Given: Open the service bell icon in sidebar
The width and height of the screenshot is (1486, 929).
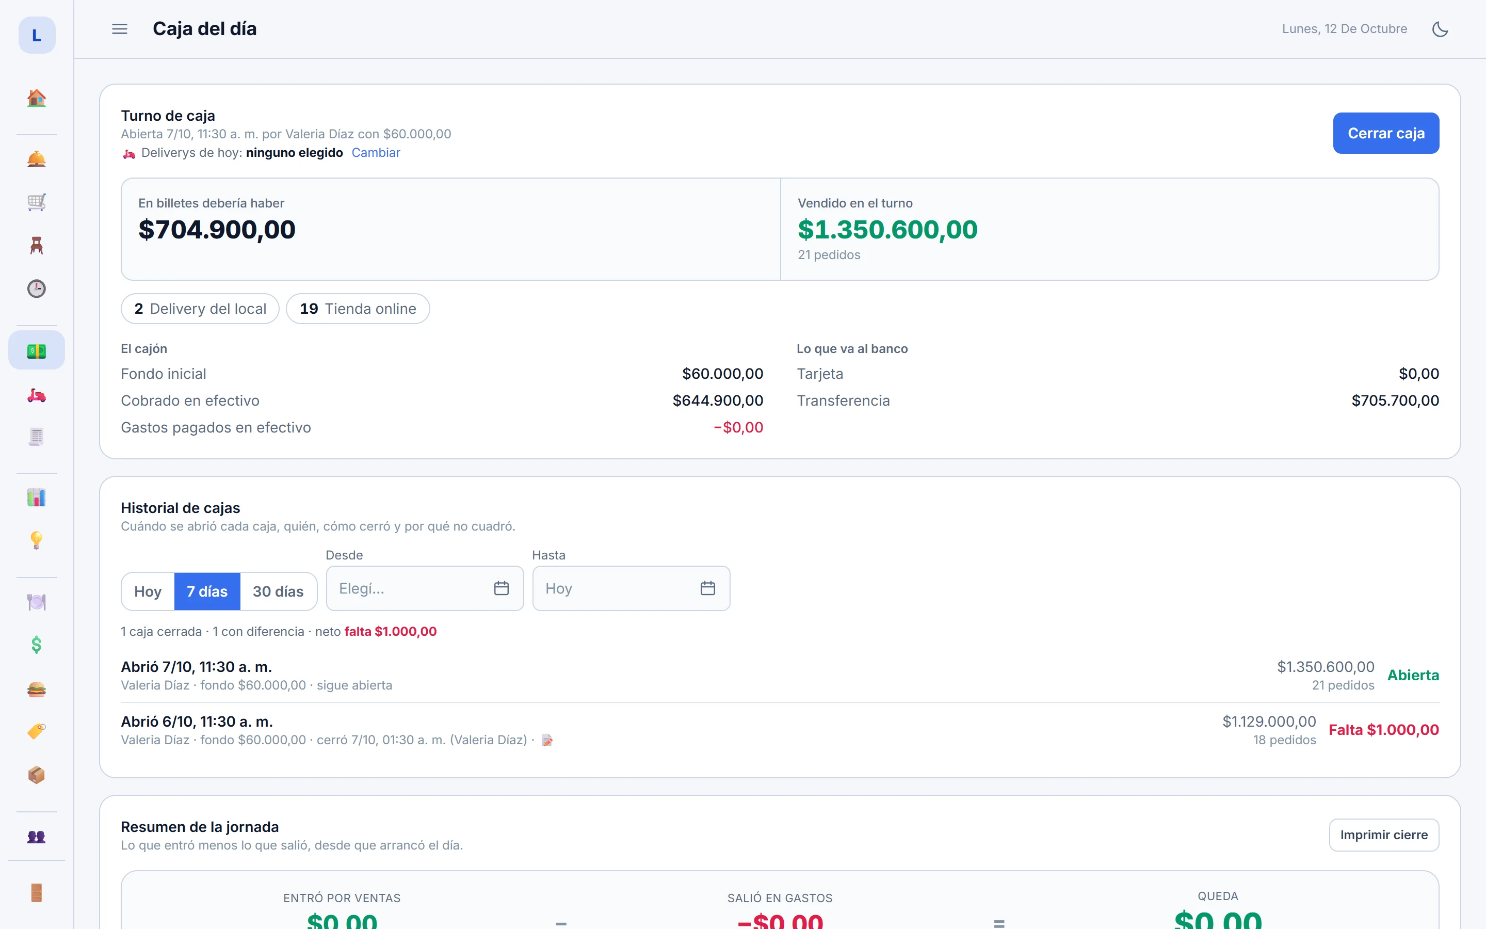Looking at the screenshot, I should [36, 159].
